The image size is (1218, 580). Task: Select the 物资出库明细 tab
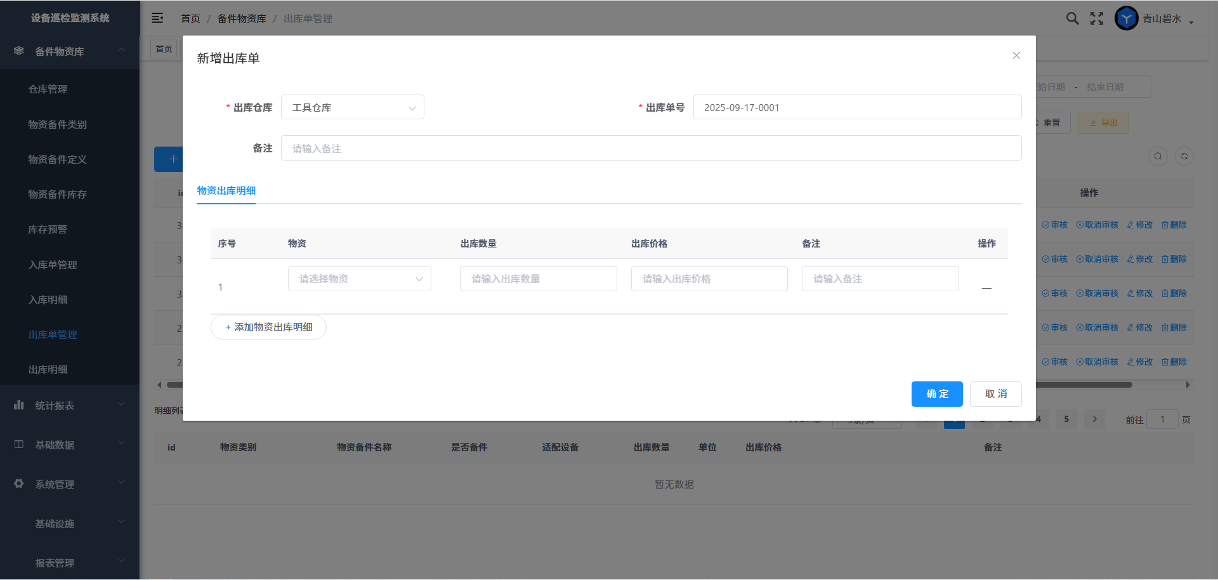[226, 190]
